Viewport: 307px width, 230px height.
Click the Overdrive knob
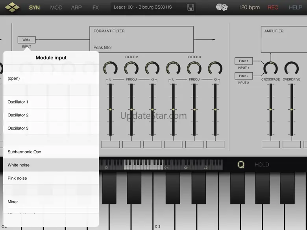tap(291, 68)
